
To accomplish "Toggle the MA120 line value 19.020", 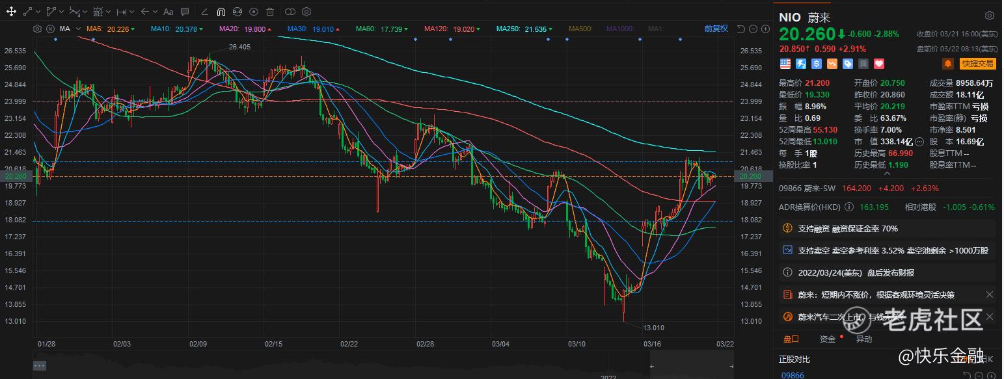I will [452, 29].
